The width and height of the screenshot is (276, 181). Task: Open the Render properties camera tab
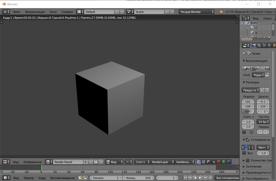coord(254,46)
